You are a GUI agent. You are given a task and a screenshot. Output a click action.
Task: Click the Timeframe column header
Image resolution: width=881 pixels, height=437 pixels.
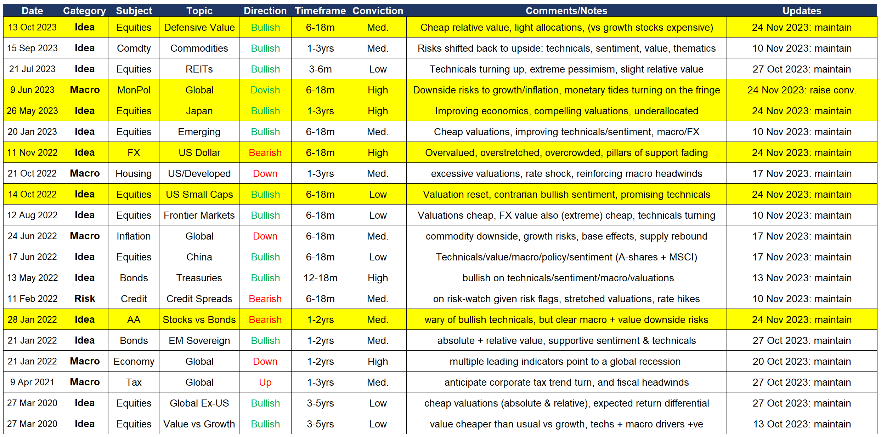320,11
